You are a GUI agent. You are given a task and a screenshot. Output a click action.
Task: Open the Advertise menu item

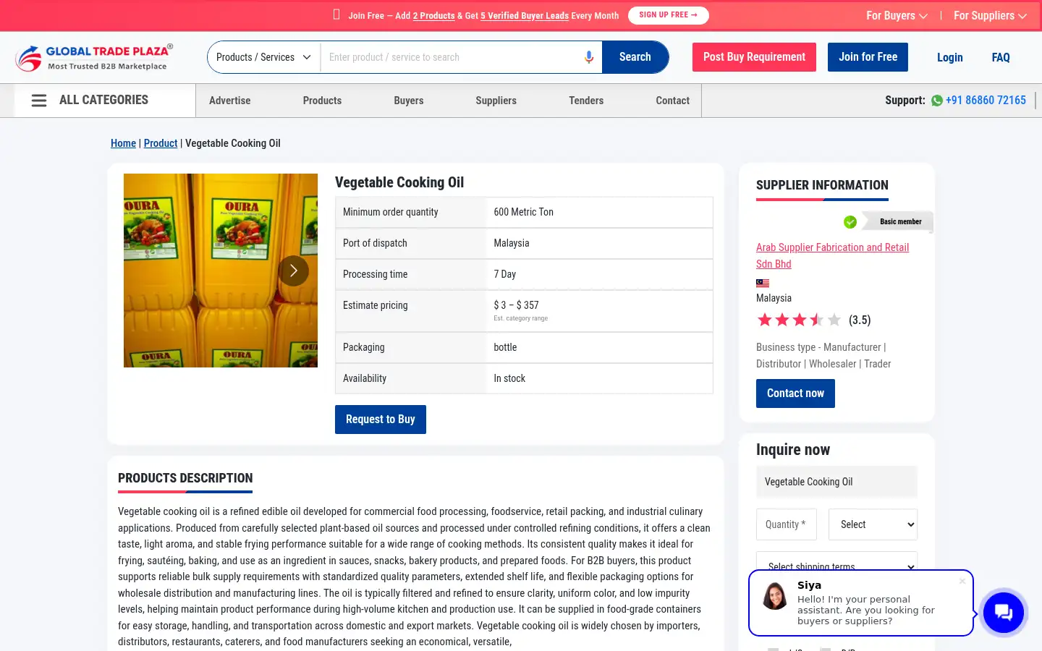[x=230, y=101]
